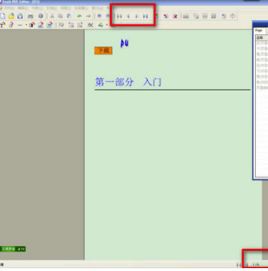Image resolution: width=268 pixels, height=271 pixels.
Task: Click the Help question mark icon
Action: coord(233,16)
